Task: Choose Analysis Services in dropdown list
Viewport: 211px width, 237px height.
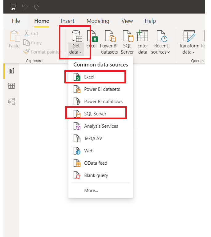Action: click(101, 126)
